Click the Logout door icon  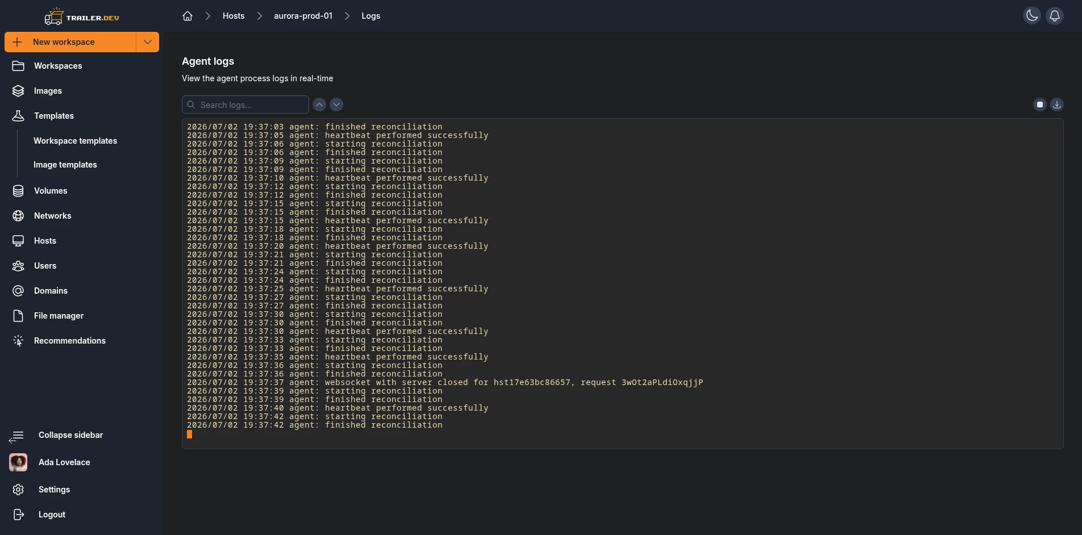(18, 515)
